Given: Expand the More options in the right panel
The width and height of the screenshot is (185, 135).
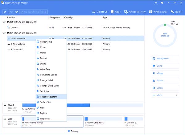Looking at the screenshot, I should pyautogui.click(x=165, y=95).
